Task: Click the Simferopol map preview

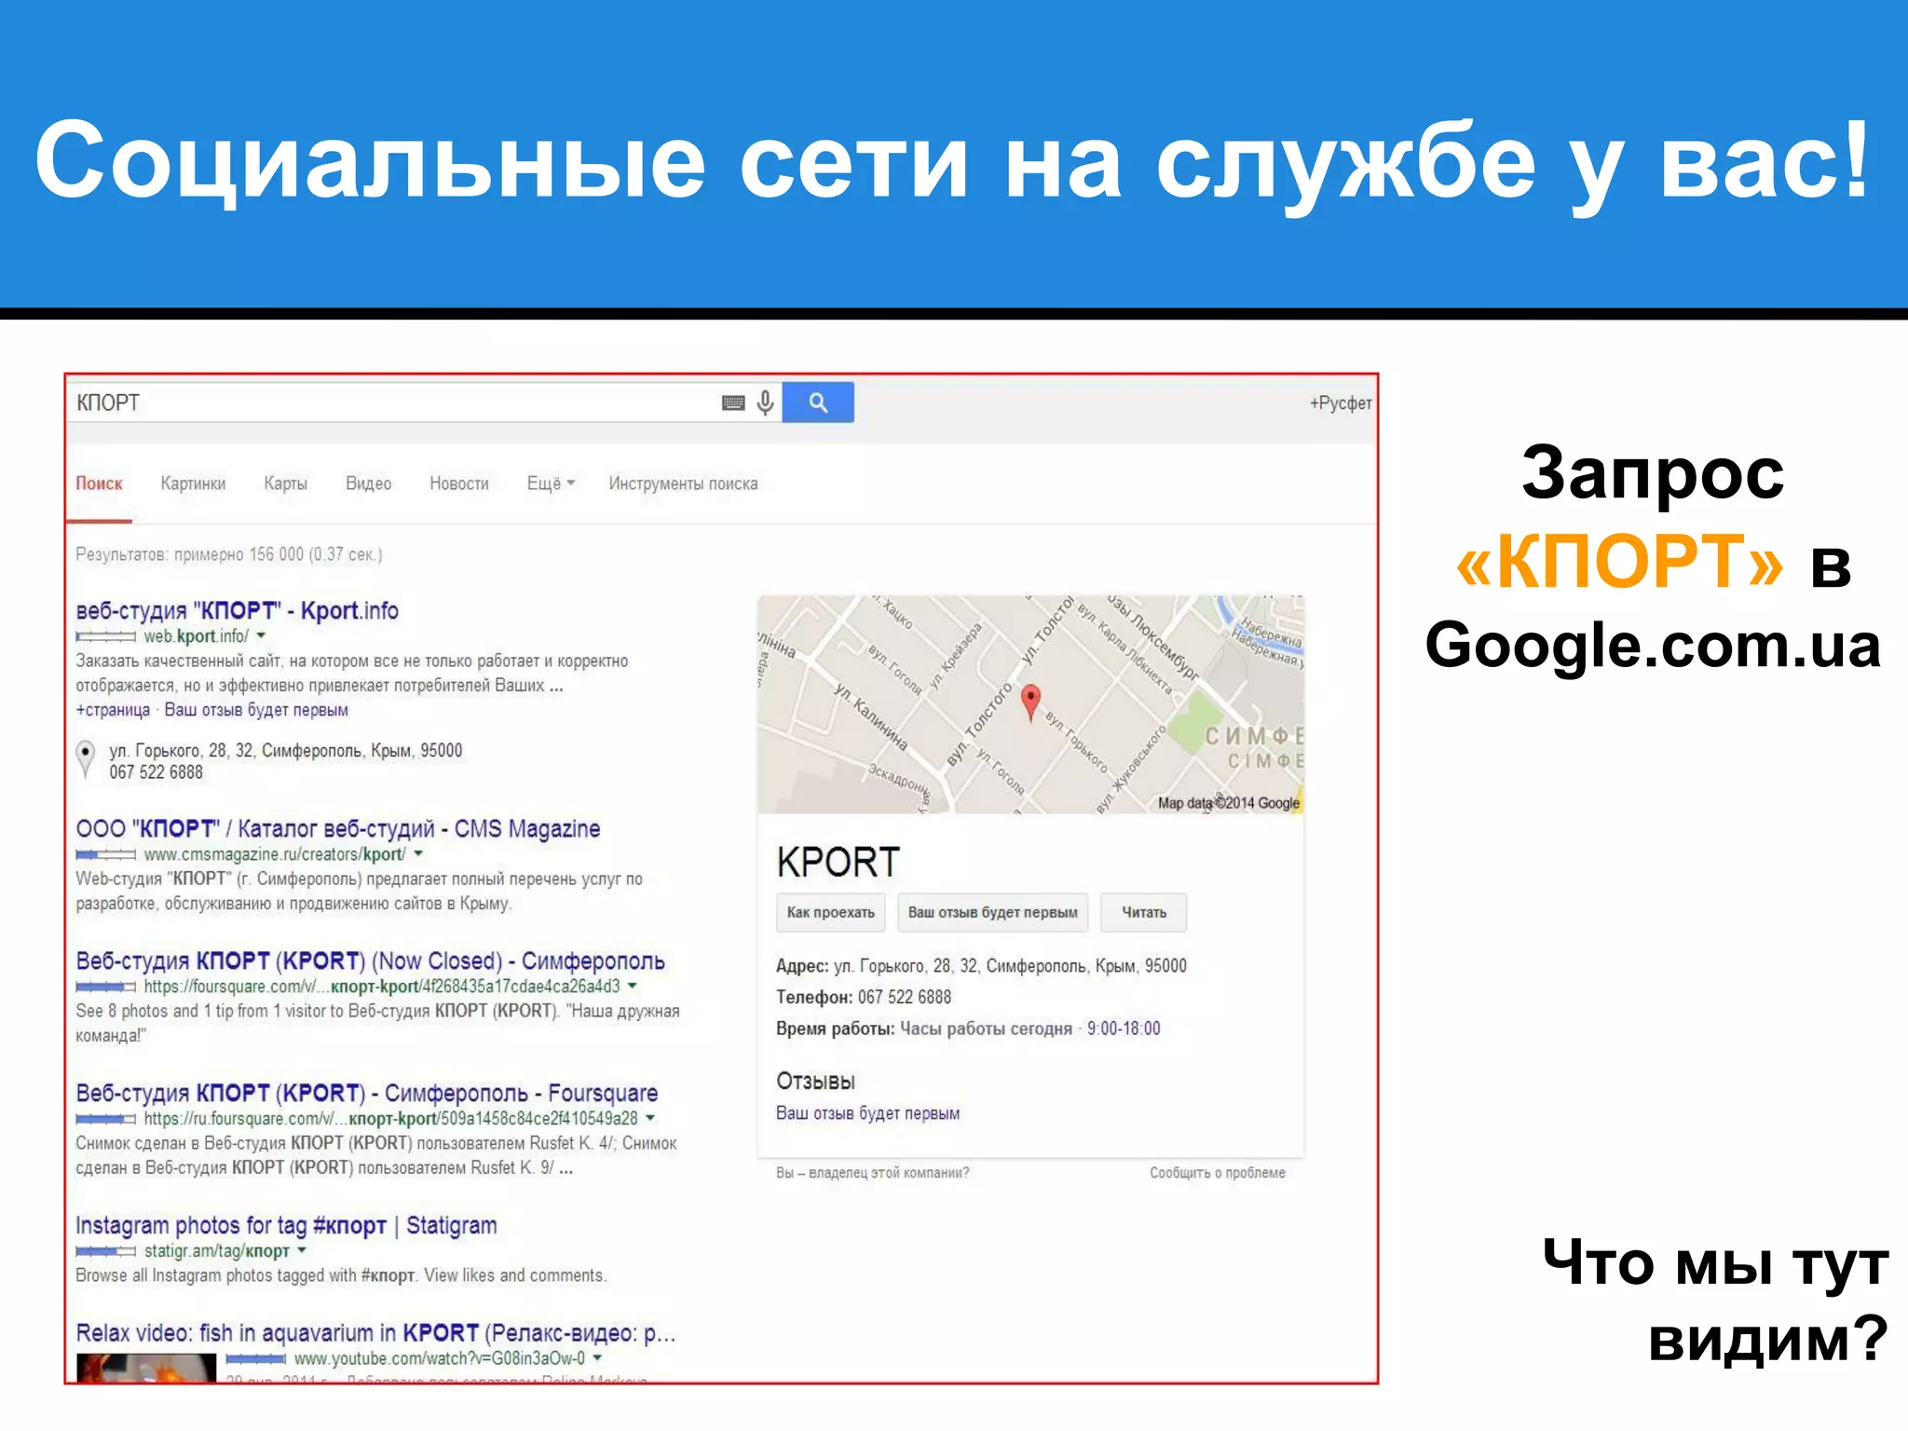Action: 1030,704
